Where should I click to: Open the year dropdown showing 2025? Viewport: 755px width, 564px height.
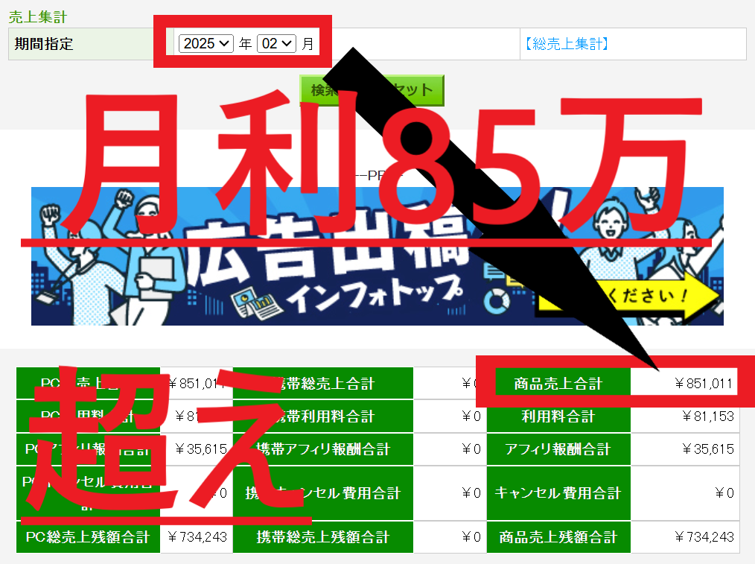[206, 44]
